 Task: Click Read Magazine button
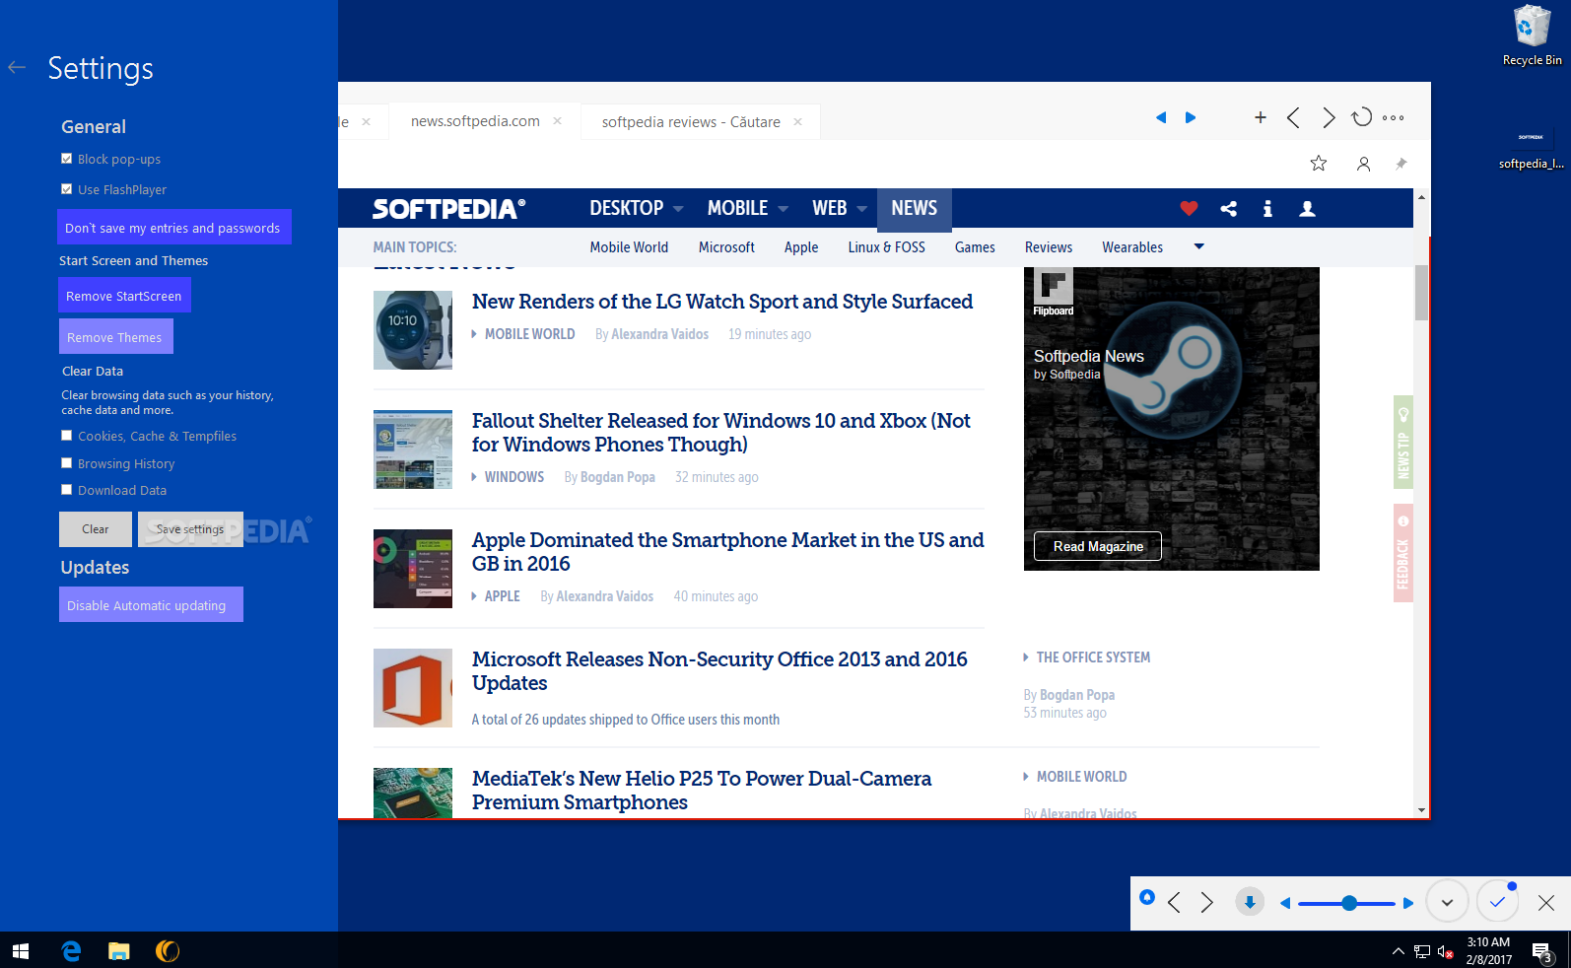1098,546
